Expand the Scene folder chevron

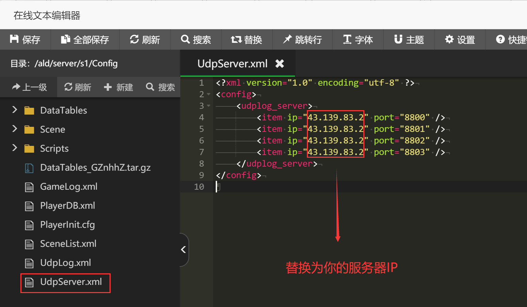(15, 129)
